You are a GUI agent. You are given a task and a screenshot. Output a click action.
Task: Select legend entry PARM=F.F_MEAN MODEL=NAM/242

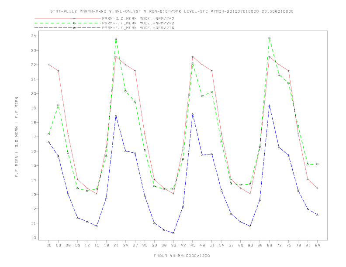138,23
